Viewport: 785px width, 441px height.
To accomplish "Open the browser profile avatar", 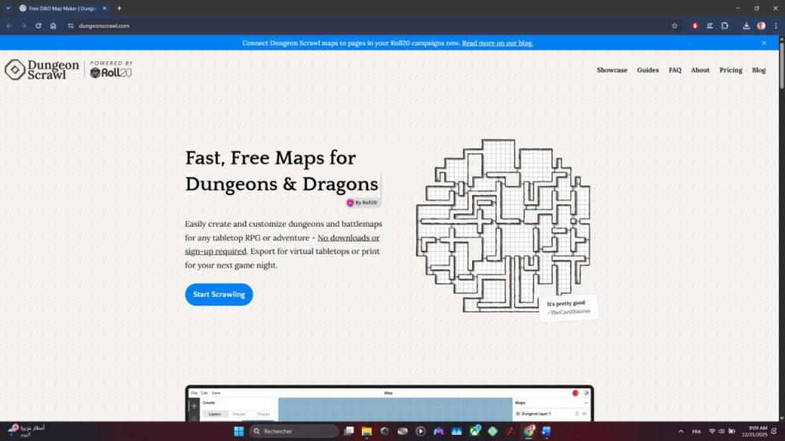I will coord(760,25).
